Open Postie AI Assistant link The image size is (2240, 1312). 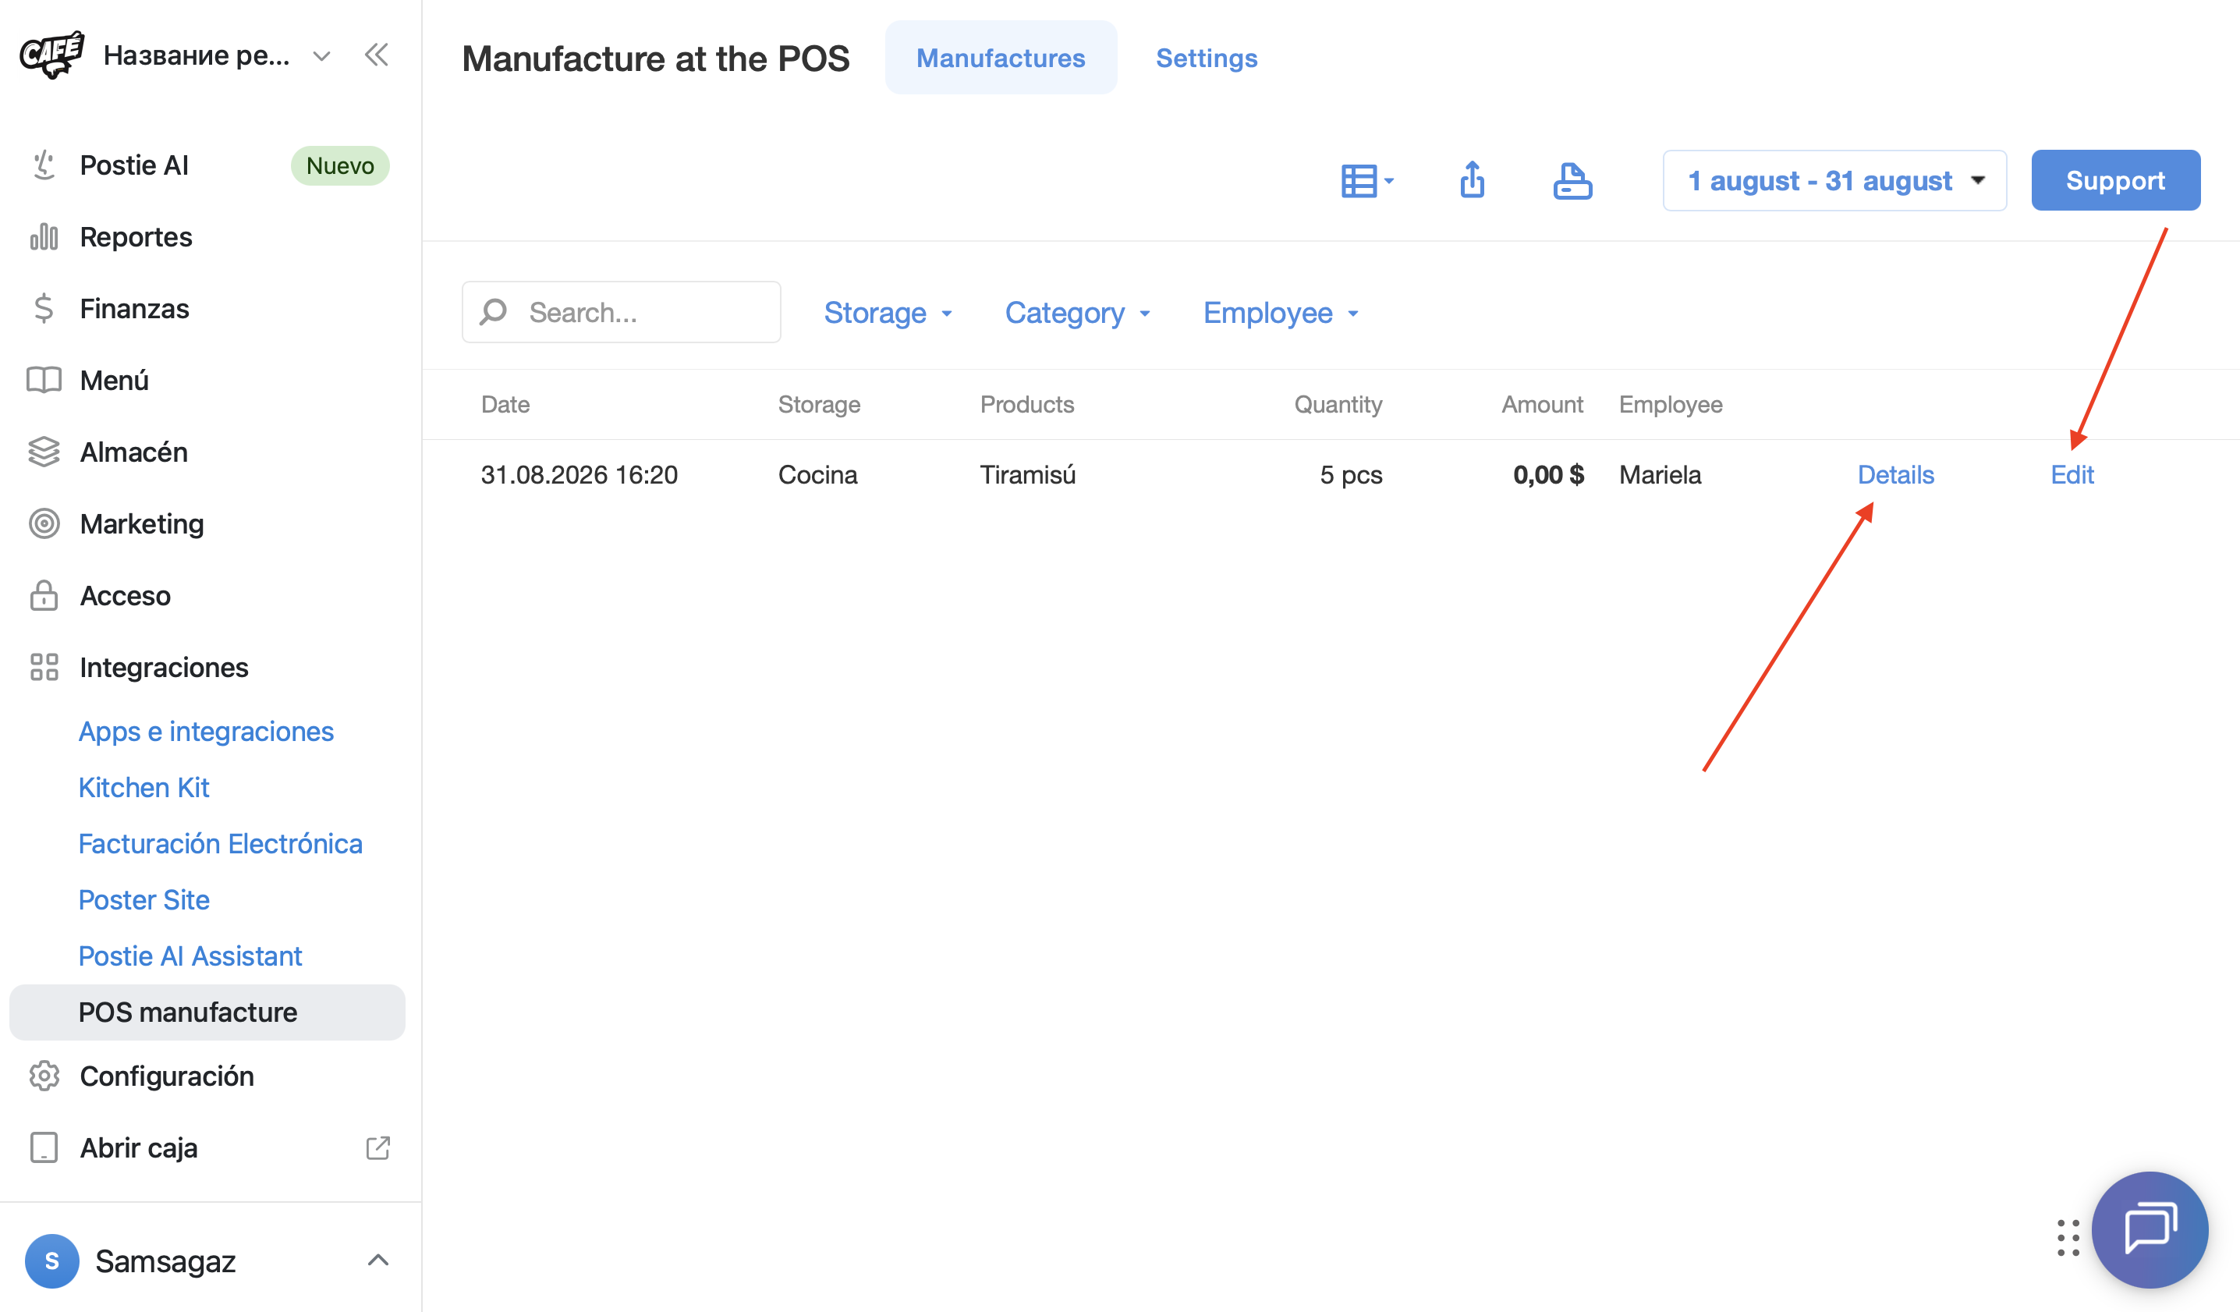[190, 956]
